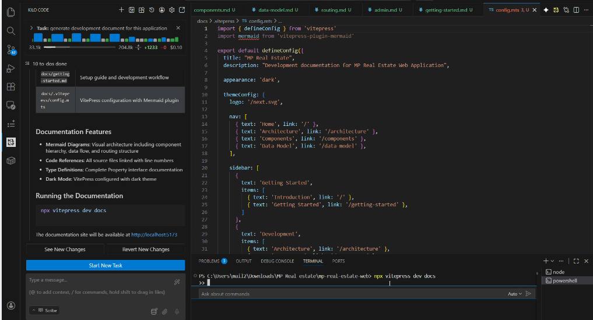Open the localhost:5173 documentation link

(x=154, y=235)
